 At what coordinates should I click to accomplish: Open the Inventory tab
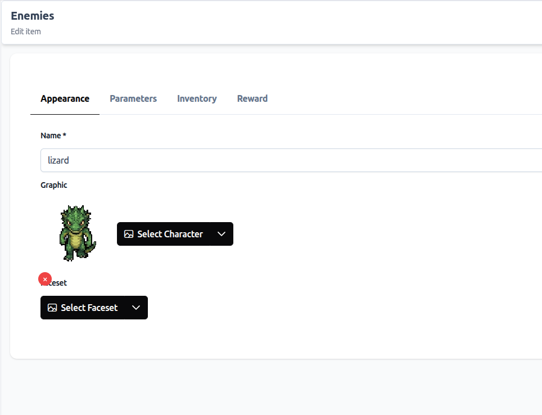pyautogui.click(x=197, y=98)
